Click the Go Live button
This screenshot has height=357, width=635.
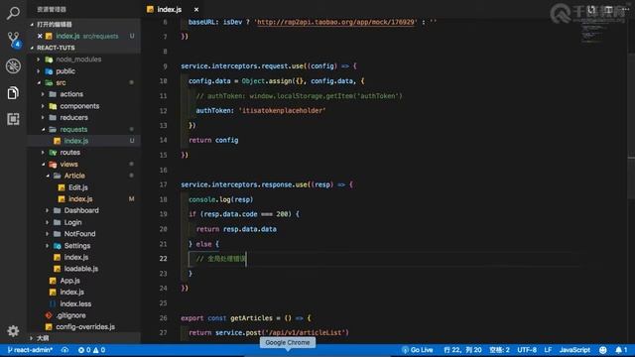[418, 350]
